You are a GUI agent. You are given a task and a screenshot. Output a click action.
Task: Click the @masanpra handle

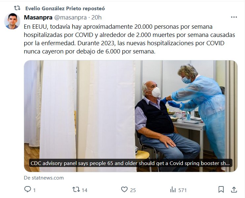70,17
